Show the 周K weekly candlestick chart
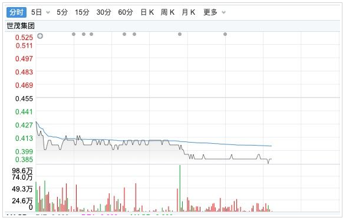 pos(168,12)
